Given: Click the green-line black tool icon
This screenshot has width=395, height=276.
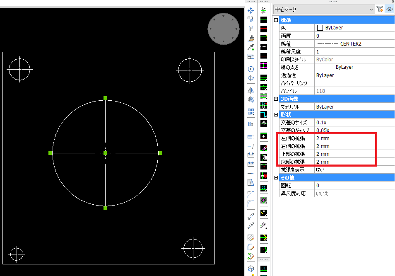Looking at the screenshot, I should (264, 20).
